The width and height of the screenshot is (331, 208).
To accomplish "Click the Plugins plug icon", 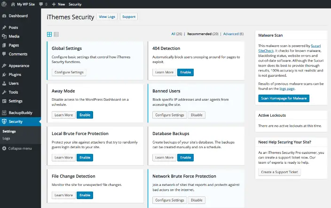I will (4, 75).
